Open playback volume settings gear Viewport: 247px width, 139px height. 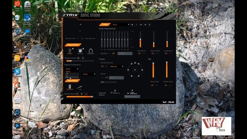(83, 58)
